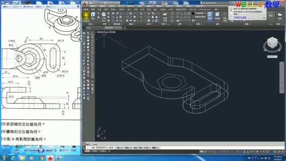286x161 pixels.
Task: Click workspace switching gear in status bar
Action: coord(257,152)
